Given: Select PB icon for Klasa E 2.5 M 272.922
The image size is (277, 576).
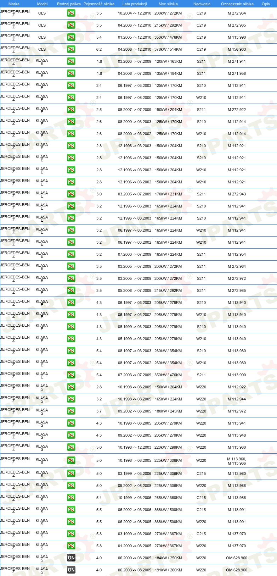Looking at the screenshot, I should coord(71,110).
